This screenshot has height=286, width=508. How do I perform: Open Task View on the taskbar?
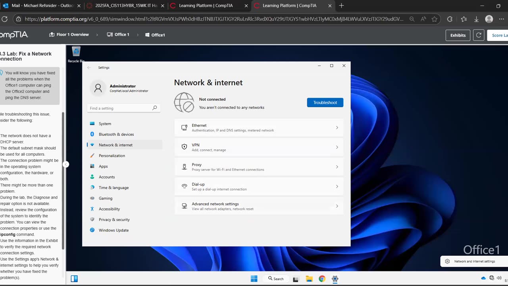296,279
